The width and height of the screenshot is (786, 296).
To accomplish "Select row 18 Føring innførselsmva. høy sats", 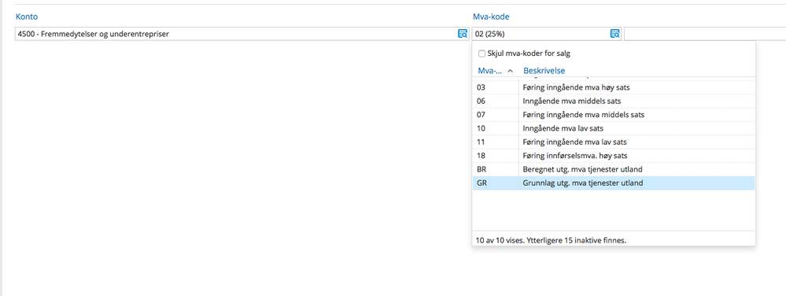I will point(614,156).
